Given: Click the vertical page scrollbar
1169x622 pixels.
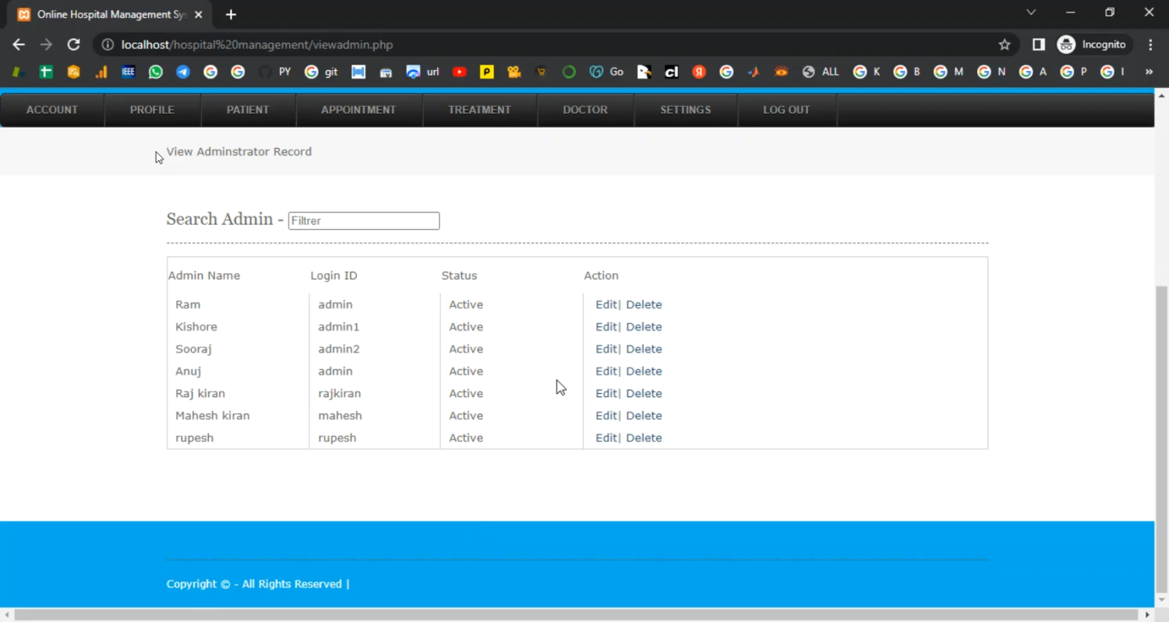Looking at the screenshot, I should tap(1161, 436).
